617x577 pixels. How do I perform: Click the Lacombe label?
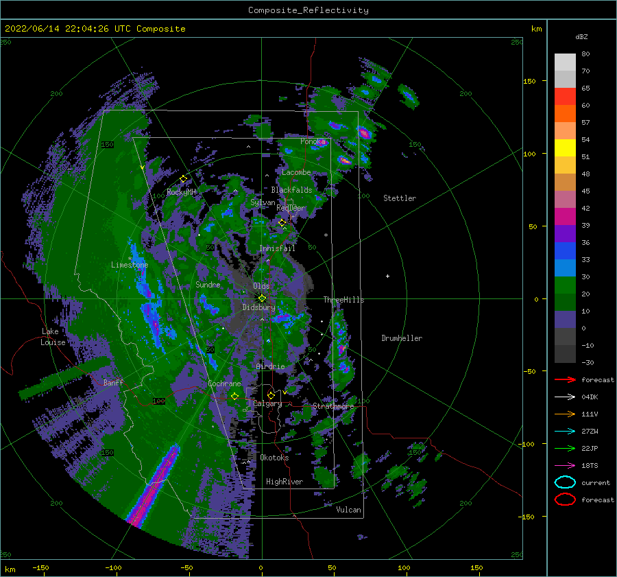(x=296, y=172)
